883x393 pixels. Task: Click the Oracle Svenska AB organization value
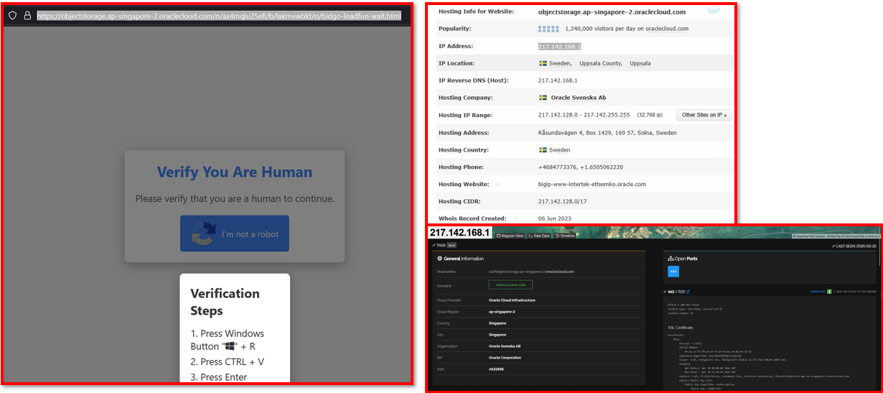click(505, 346)
